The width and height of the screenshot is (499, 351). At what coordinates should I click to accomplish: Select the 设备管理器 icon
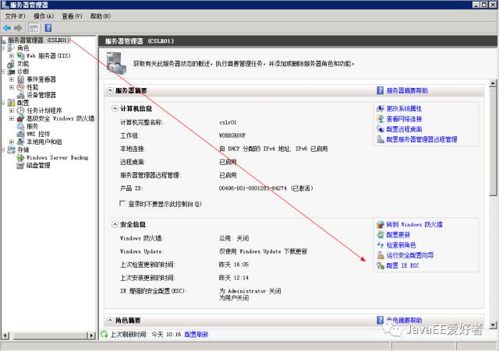pos(21,95)
